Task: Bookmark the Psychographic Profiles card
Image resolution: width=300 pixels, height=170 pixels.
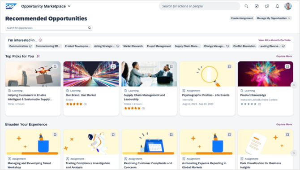Action: (229, 66)
